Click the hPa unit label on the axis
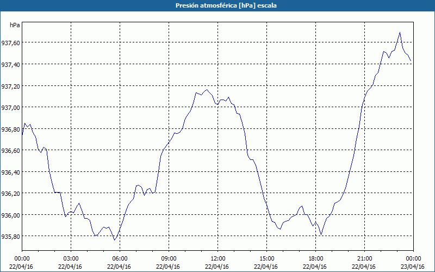 coord(15,25)
